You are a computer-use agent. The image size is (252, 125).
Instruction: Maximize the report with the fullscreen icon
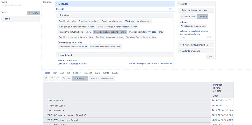tap(46, 78)
